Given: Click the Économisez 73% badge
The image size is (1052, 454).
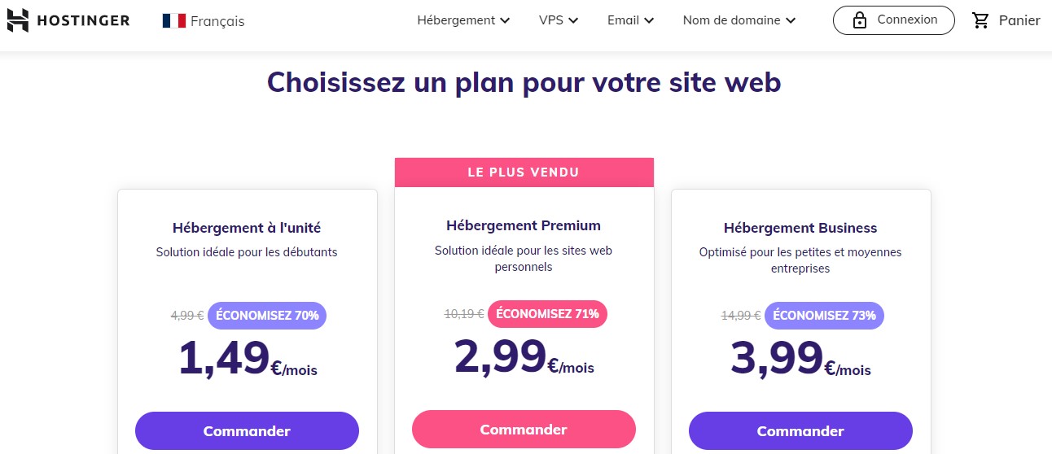Looking at the screenshot, I should [x=824, y=316].
